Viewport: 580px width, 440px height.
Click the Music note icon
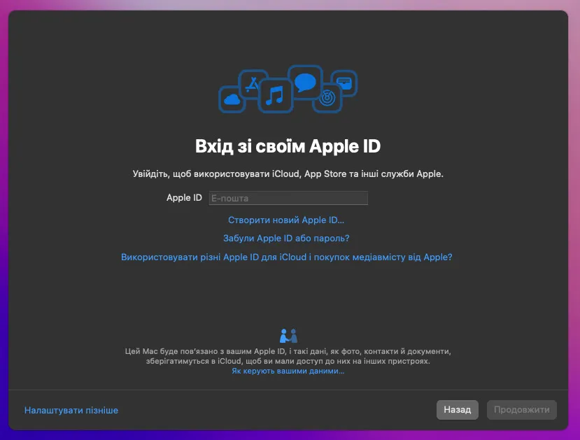tap(275, 95)
